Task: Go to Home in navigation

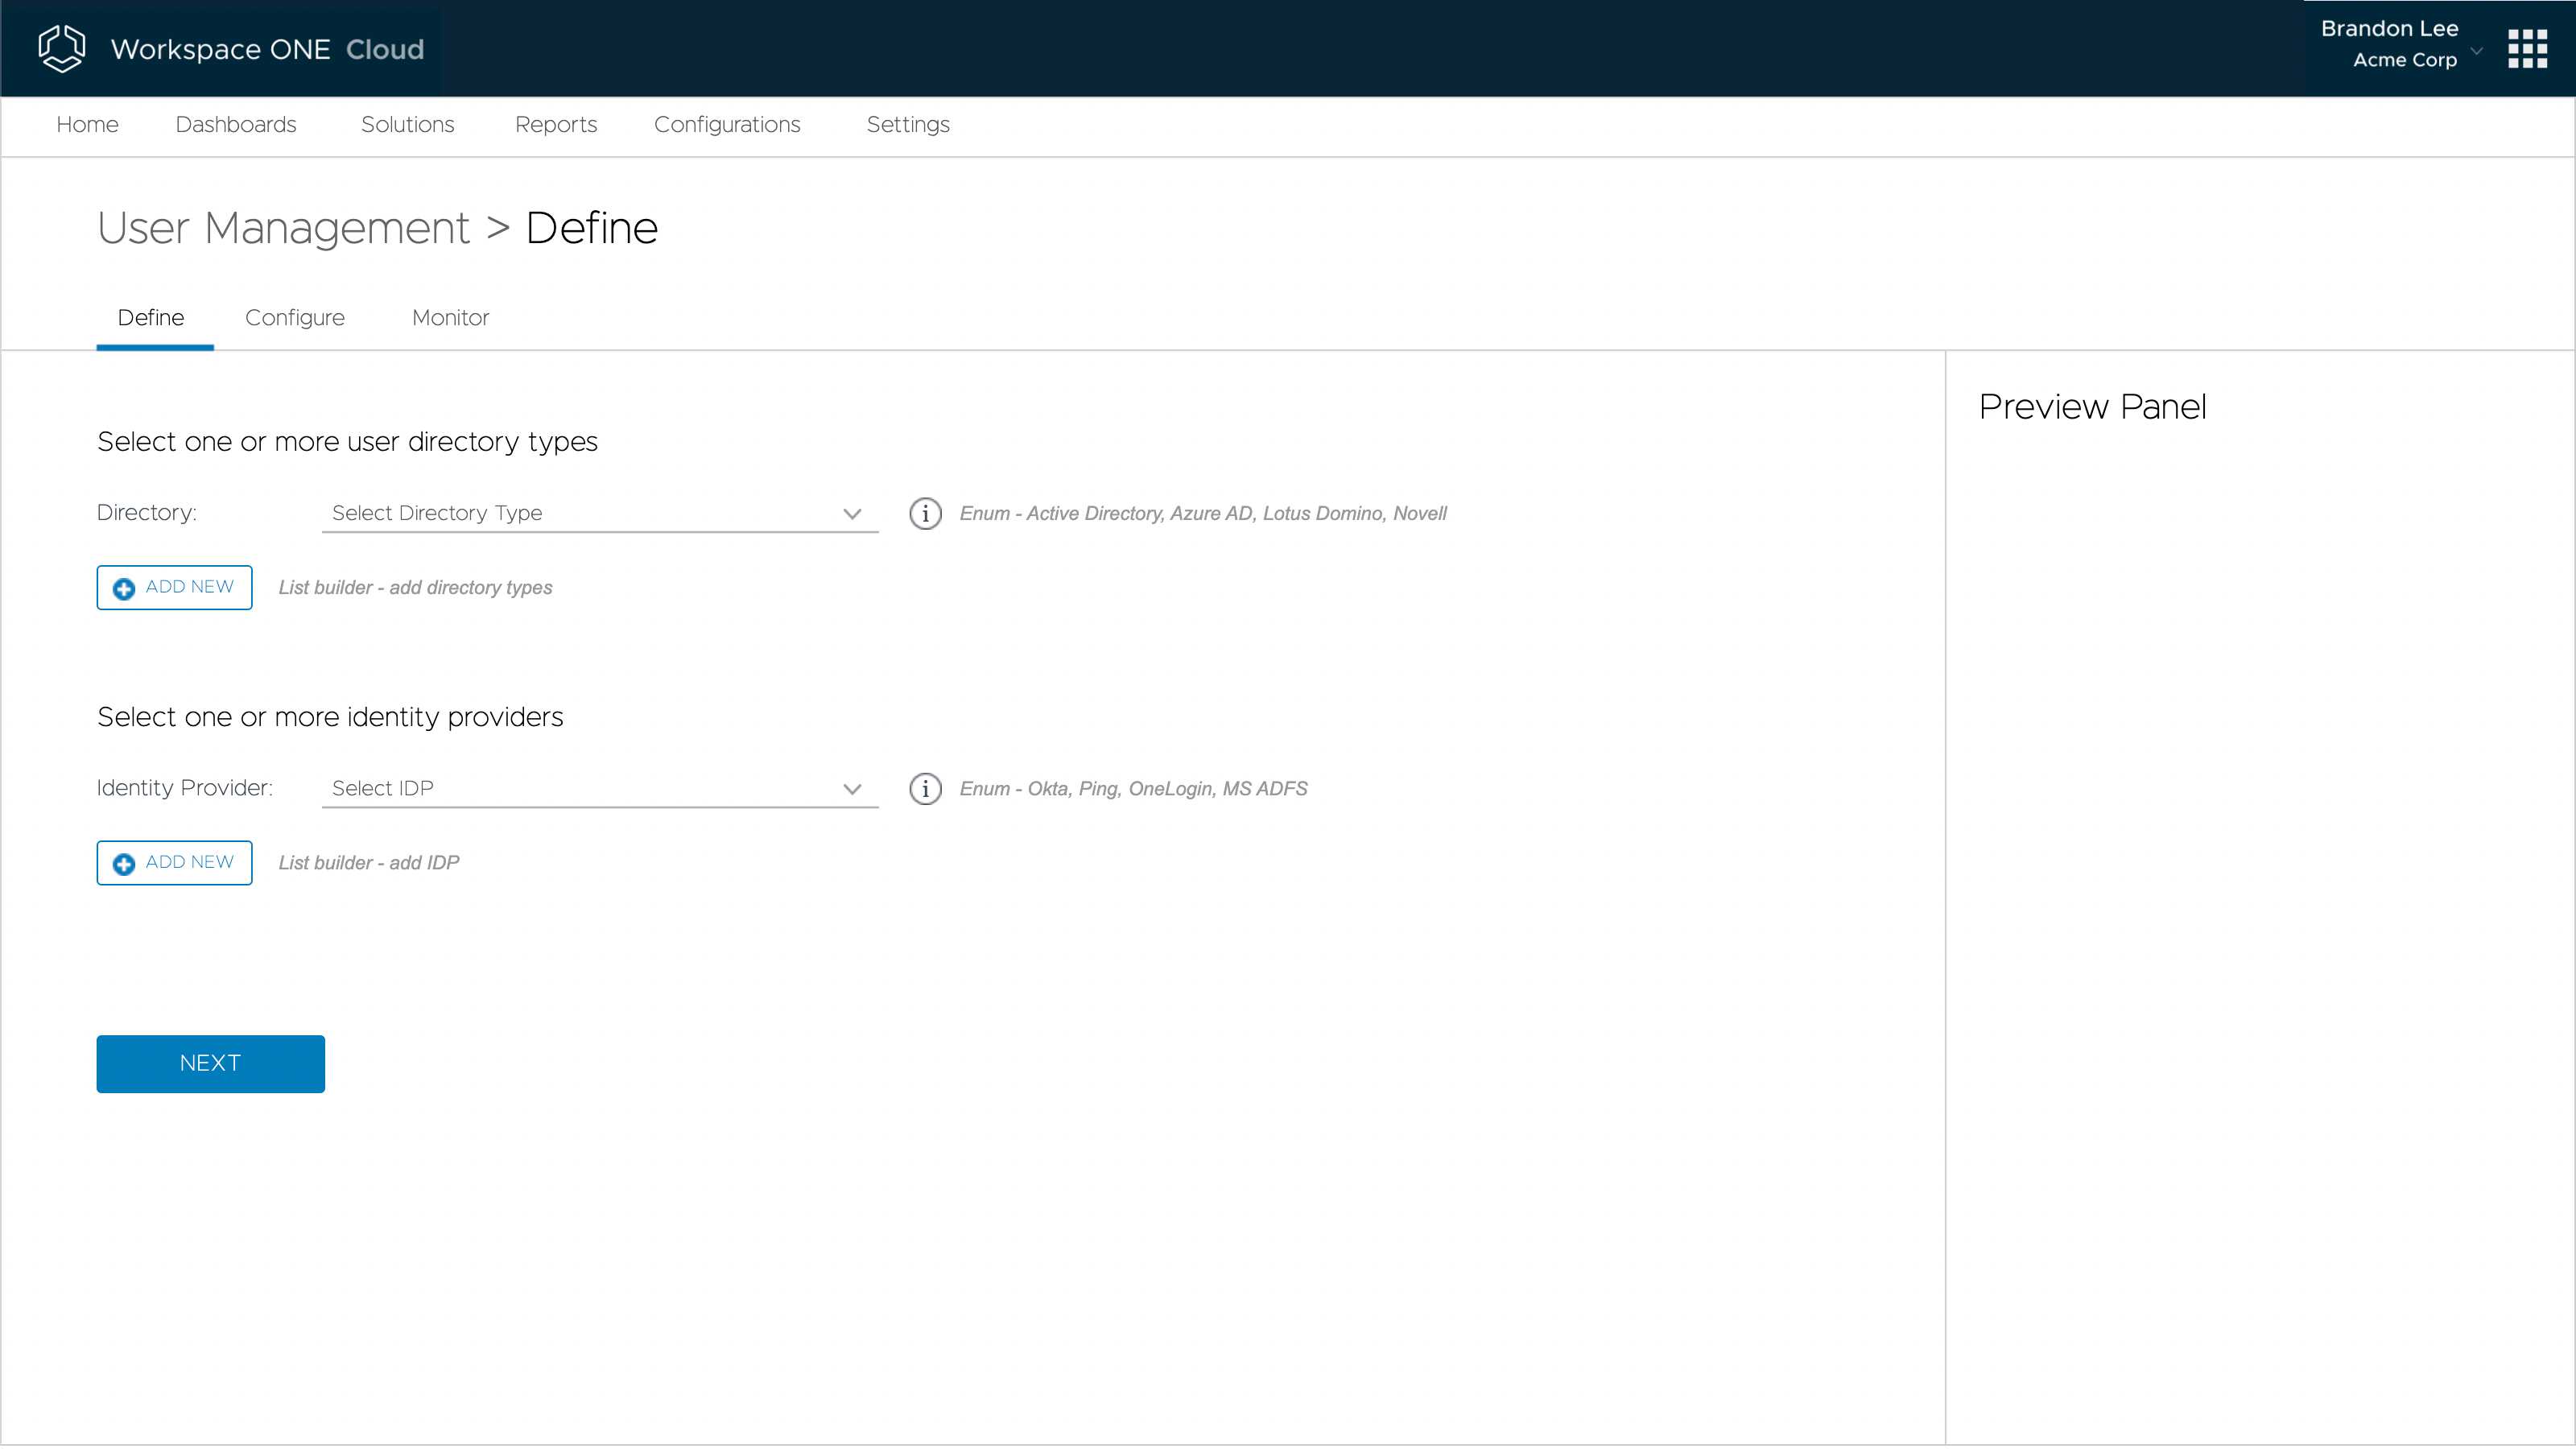Action: coord(87,124)
